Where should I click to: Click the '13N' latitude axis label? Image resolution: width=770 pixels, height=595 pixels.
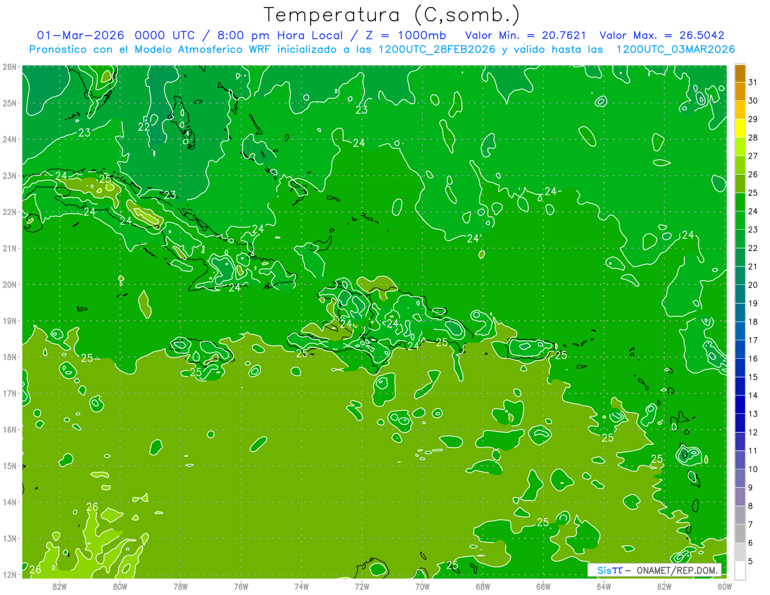tap(10, 539)
